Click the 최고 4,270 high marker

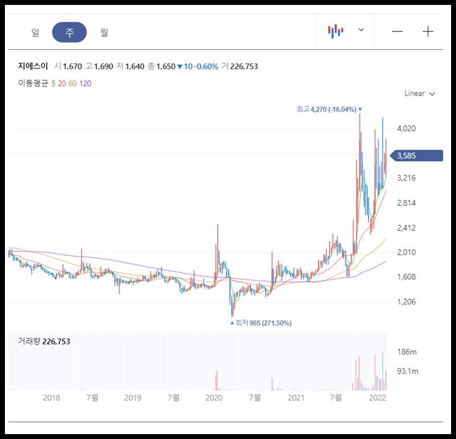[329, 109]
